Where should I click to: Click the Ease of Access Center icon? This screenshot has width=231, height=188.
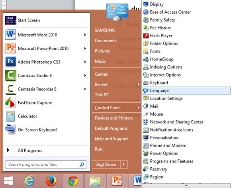[x=146, y=12]
